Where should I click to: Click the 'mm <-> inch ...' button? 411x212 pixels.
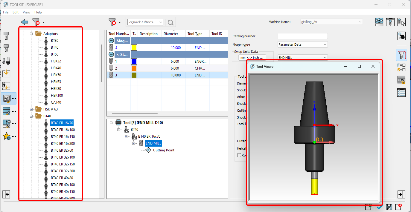coord(252,57)
